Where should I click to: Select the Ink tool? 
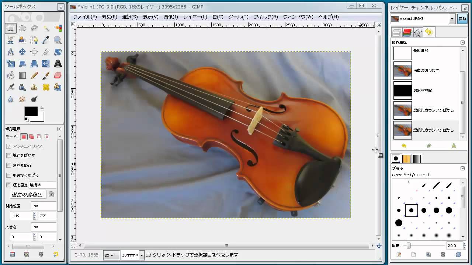click(x=22, y=87)
